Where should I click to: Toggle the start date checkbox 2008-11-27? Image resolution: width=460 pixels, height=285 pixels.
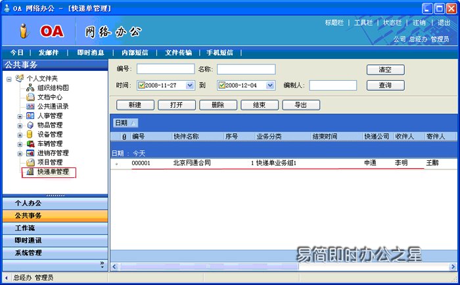(x=142, y=85)
